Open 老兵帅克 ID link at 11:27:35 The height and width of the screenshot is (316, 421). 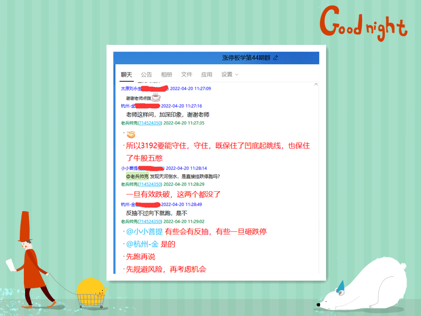(x=150, y=123)
